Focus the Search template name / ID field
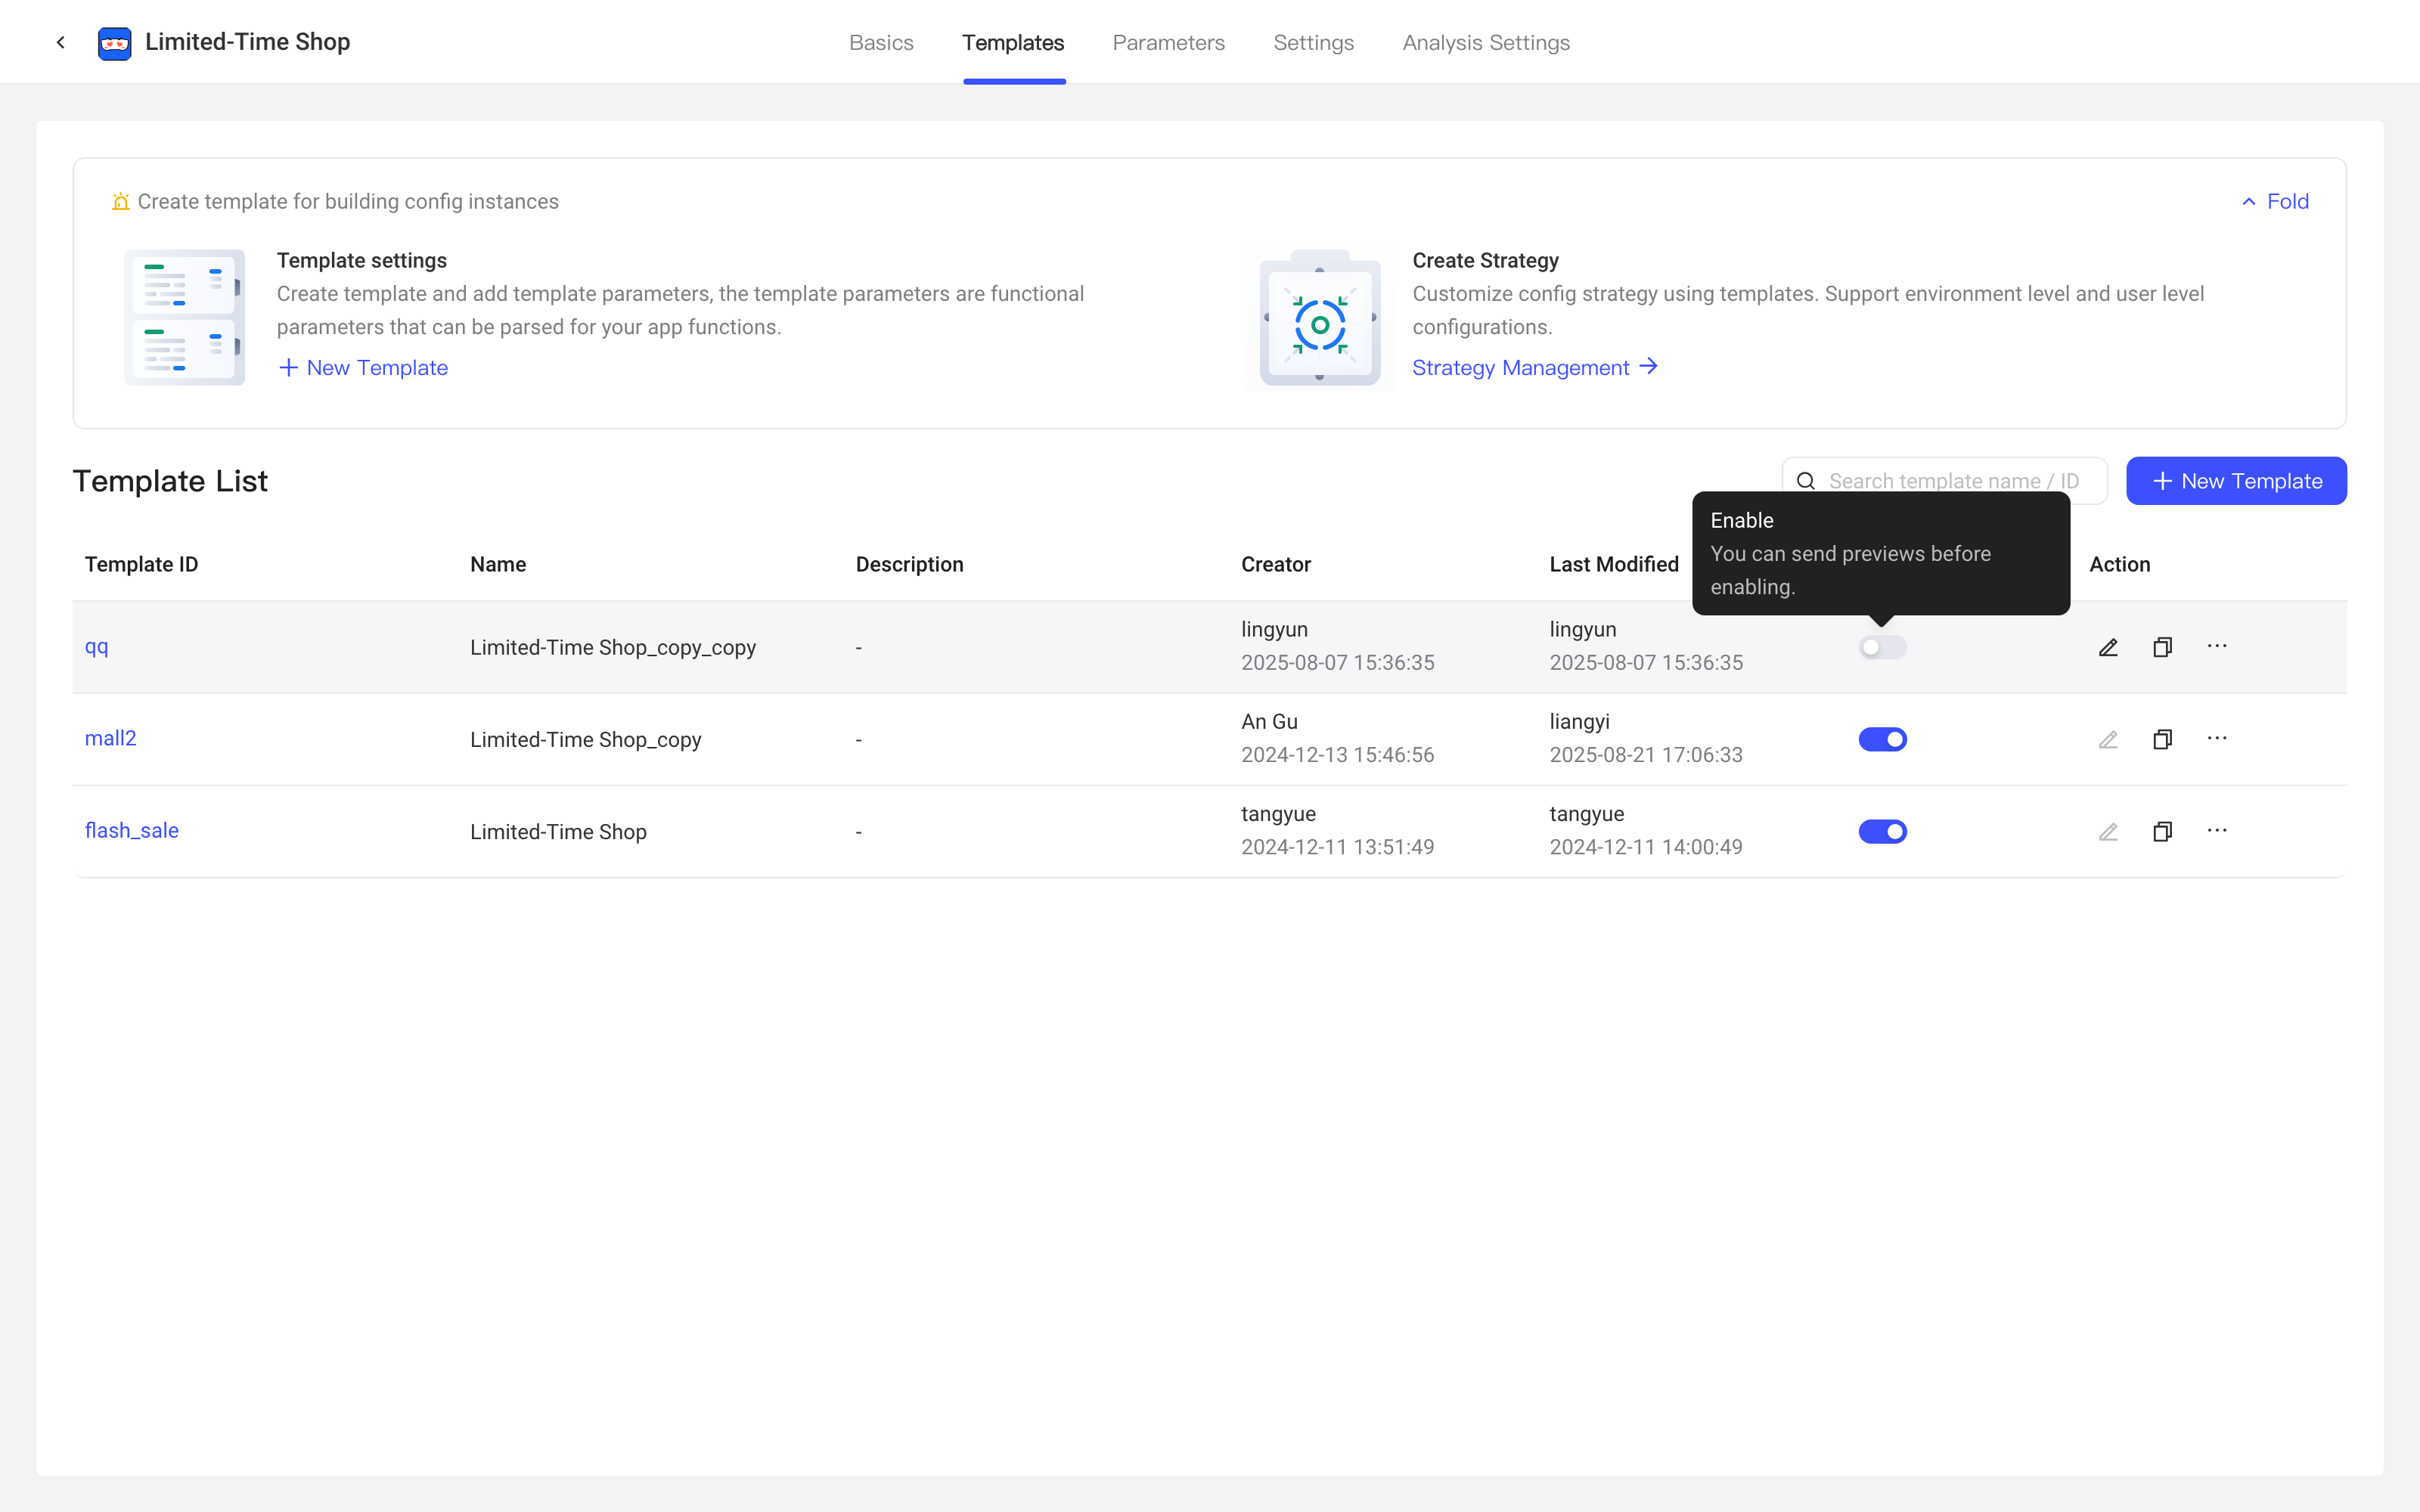The height and width of the screenshot is (1512, 2420). [x=1944, y=481]
